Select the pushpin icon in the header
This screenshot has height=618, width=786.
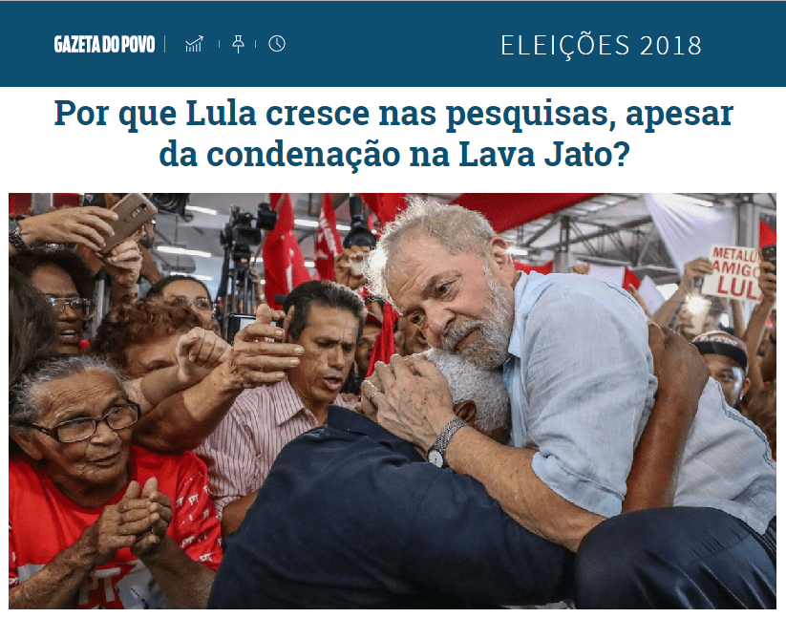[238, 44]
